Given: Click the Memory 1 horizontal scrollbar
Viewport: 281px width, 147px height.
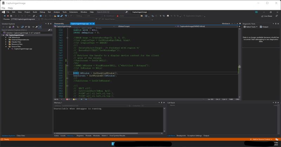Looking at the screenshot, I should [x=109, y=133].
